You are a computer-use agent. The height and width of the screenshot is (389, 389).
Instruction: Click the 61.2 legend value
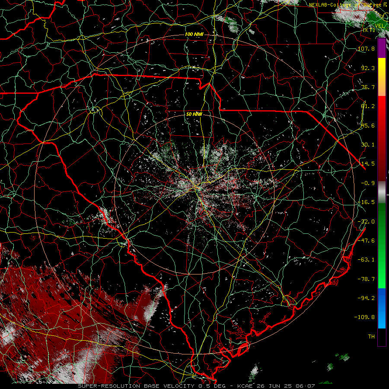coord(368,106)
